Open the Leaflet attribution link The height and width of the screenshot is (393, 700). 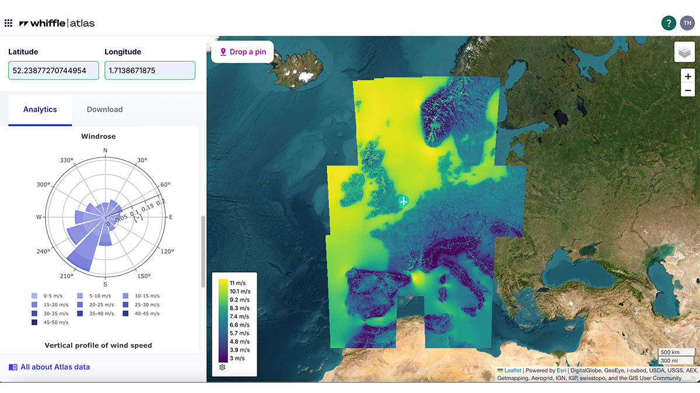pyautogui.click(x=512, y=370)
